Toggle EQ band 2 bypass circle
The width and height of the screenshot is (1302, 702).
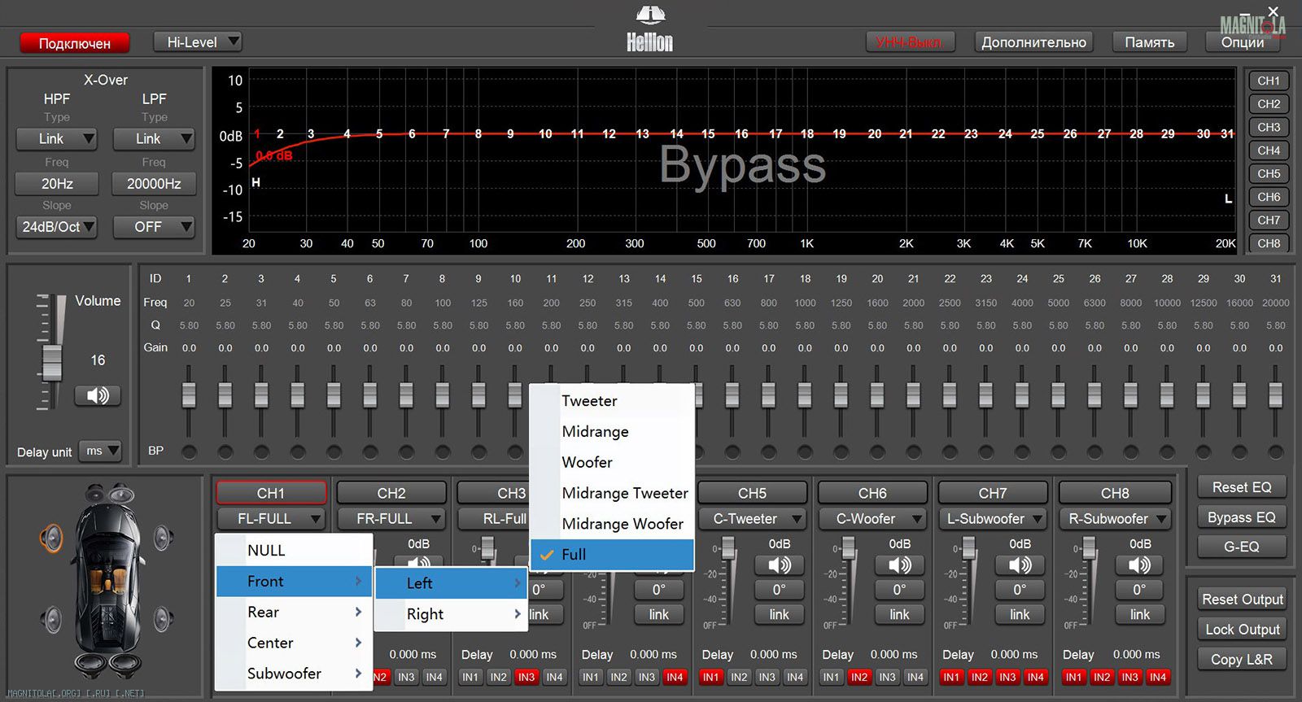(x=225, y=451)
